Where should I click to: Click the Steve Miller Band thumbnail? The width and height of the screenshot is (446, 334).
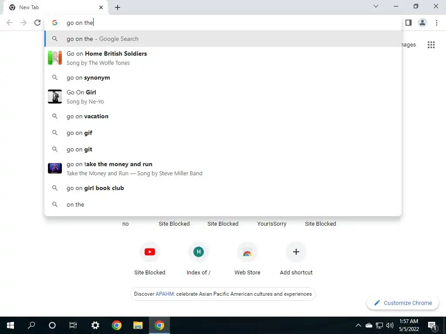tap(54, 168)
